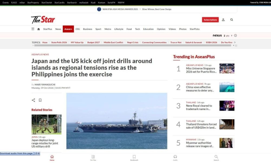Viewport: 271px width, 163px height.
Task: Click the topics horizontal scrollbar track
Action: [x=133, y=45]
